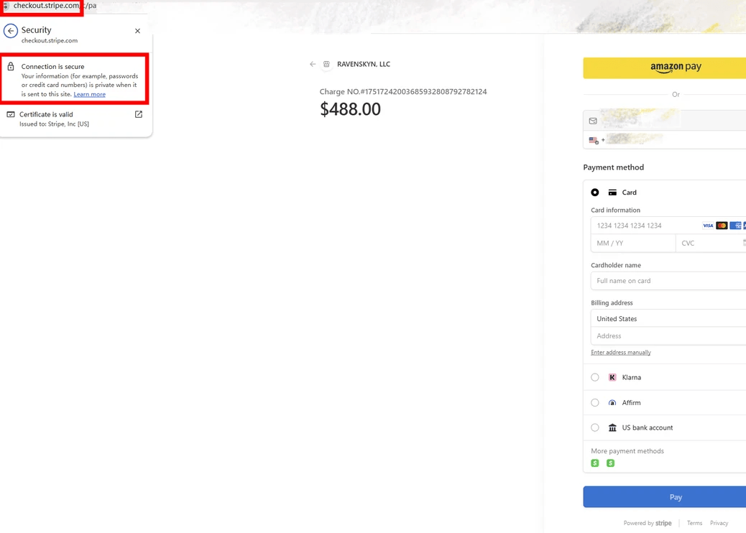
Task: Click the email envelope icon
Action: click(x=593, y=121)
